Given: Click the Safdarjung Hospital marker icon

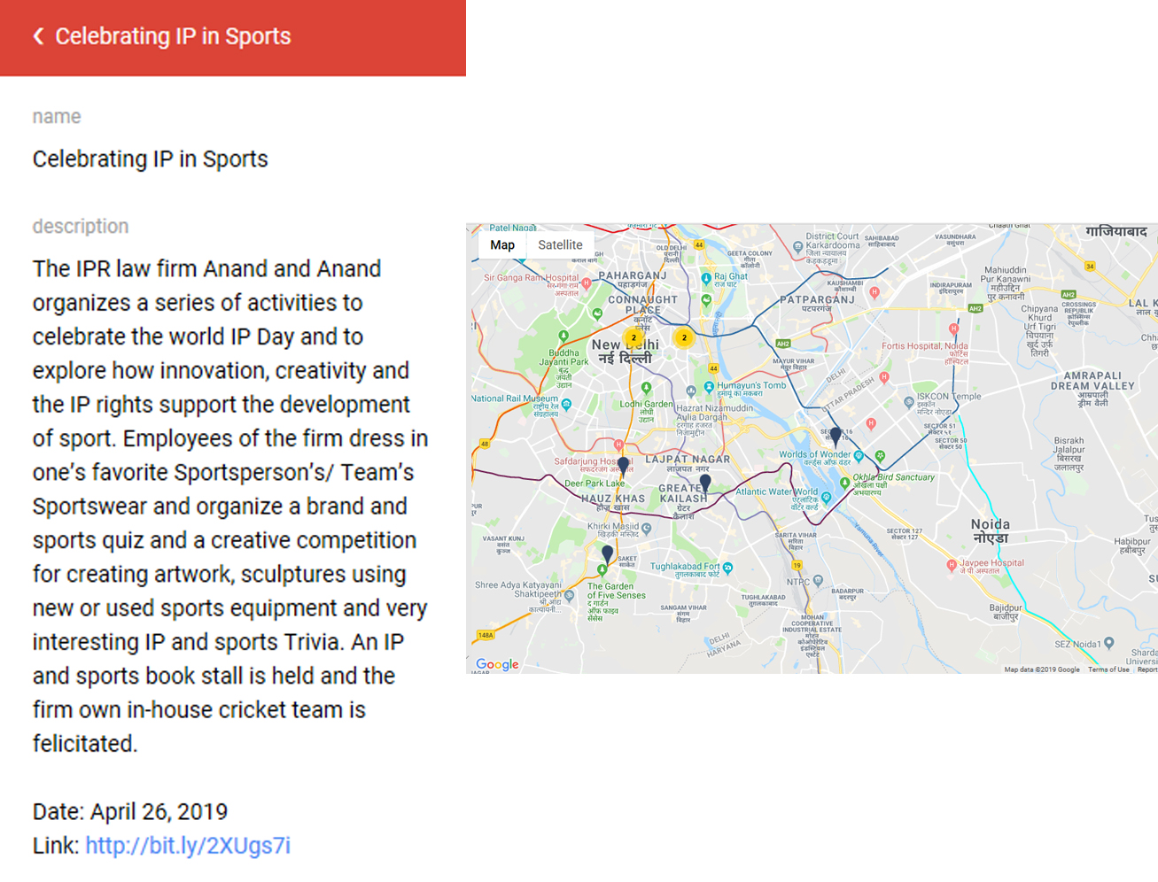Looking at the screenshot, I should click(x=618, y=445).
